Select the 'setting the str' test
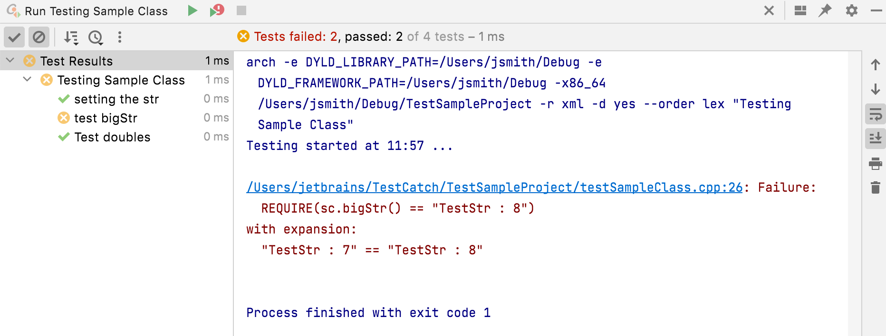The width and height of the screenshot is (886, 336). coord(116,99)
